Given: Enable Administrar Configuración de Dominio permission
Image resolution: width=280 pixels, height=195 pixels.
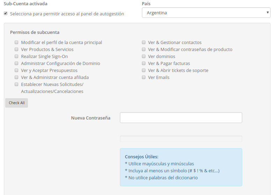Looking at the screenshot, I should [x=16, y=63].
